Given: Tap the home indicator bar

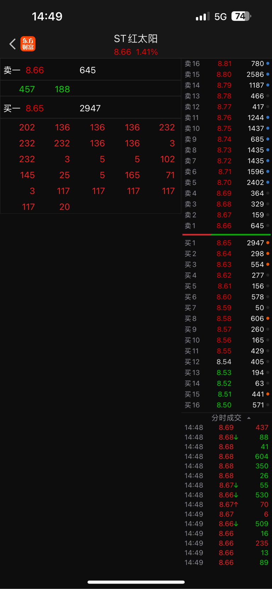Looking at the screenshot, I should (136, 582).
